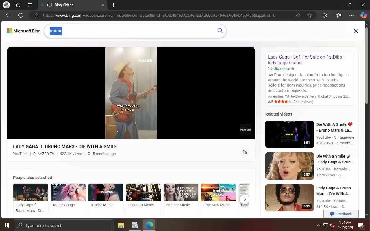
Task: Show more suggestions with the right chevron
Action: click(245, 199)
